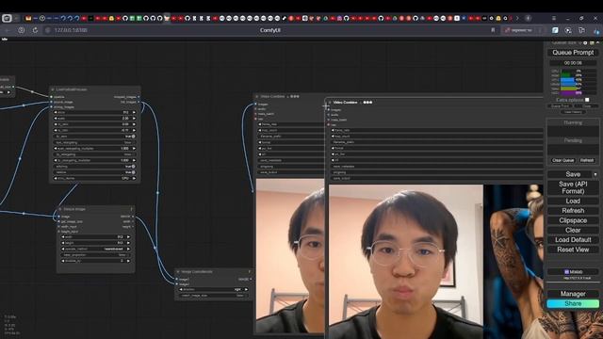
Task: Click Queue Prompt
Action: click(x=573, y=53)
